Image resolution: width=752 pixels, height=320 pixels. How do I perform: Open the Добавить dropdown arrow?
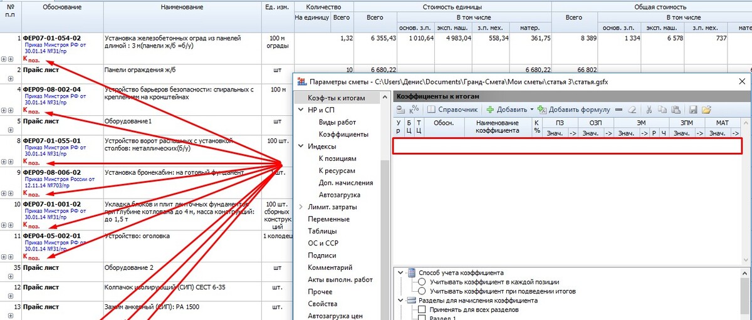point(531,110)
